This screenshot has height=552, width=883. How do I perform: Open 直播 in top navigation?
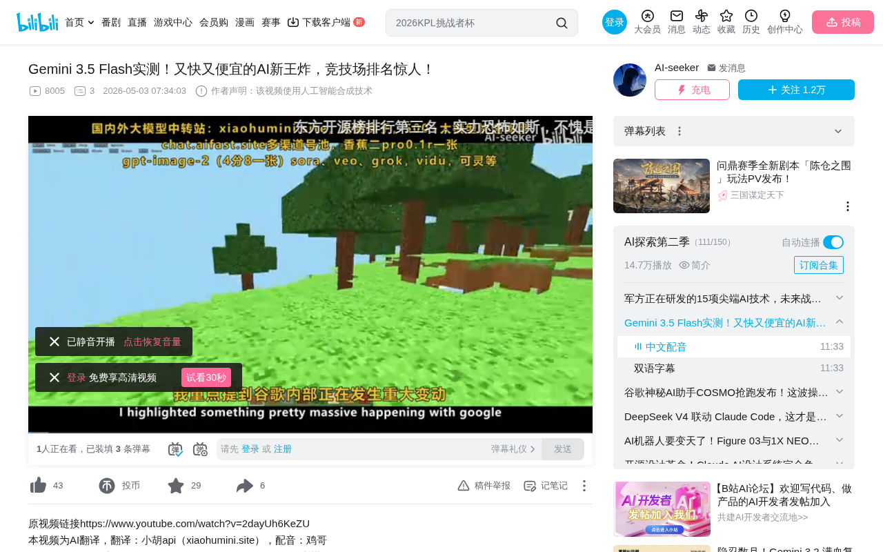click(x=137, y=22)
